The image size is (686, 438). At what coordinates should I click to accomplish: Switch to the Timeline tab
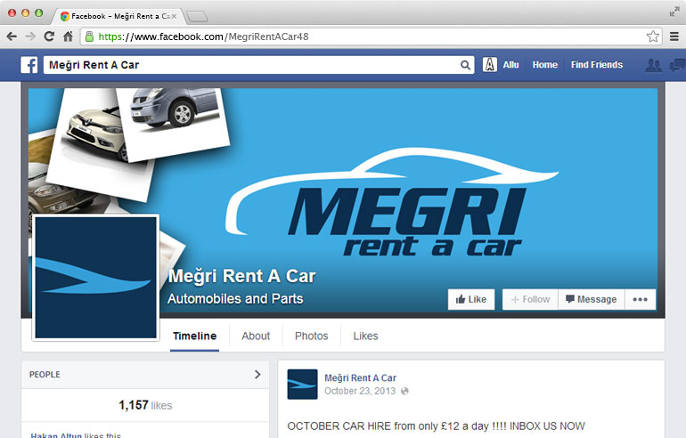pos(195,337)
